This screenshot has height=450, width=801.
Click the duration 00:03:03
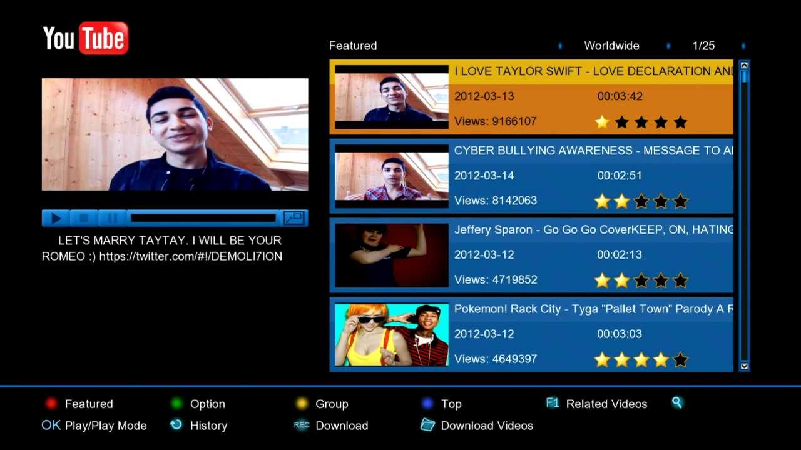(620, 334)
